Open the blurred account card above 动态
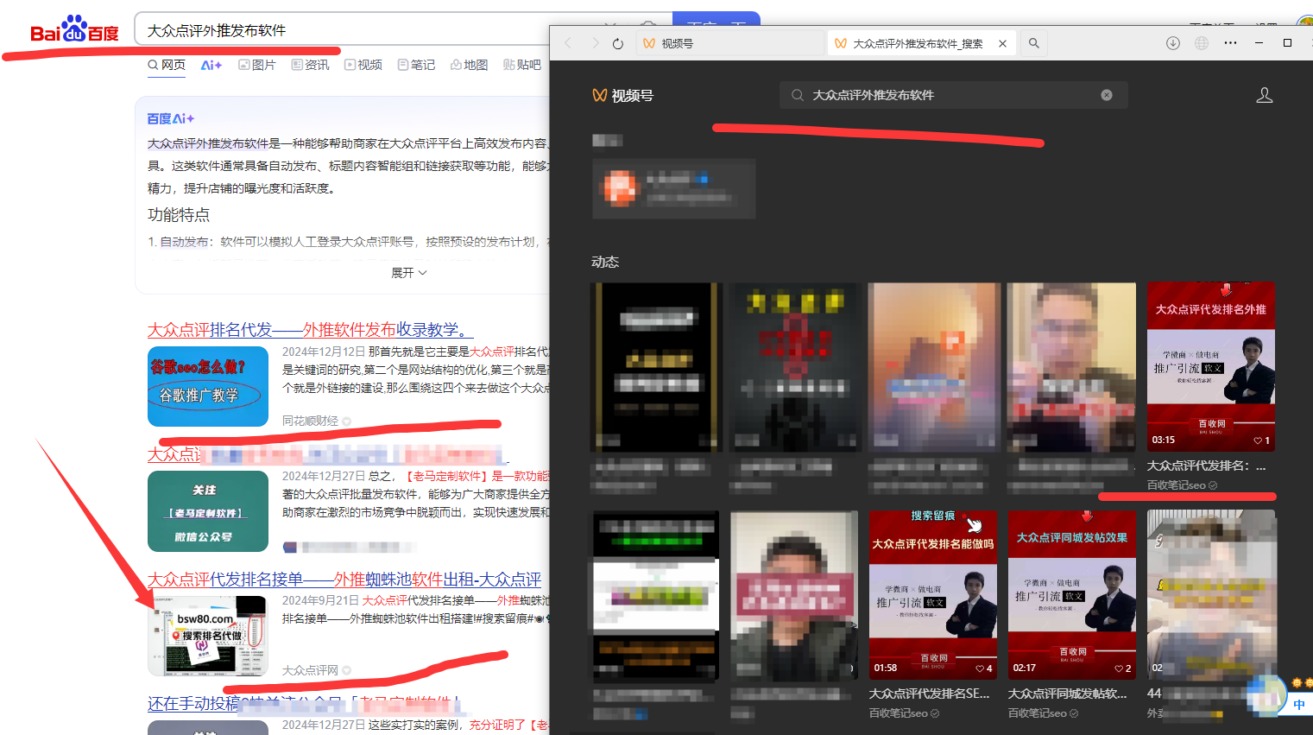The height and width of the screenshot is (735, 1313). click(673, 188)
